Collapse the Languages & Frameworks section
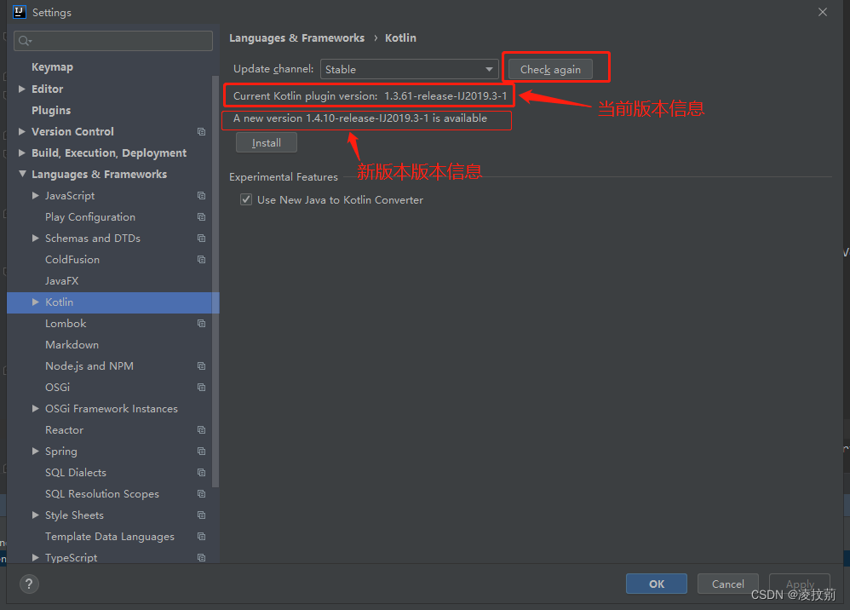Image resolution: width=850 pixels, height=610 pixels. click(x=22, y=174)
